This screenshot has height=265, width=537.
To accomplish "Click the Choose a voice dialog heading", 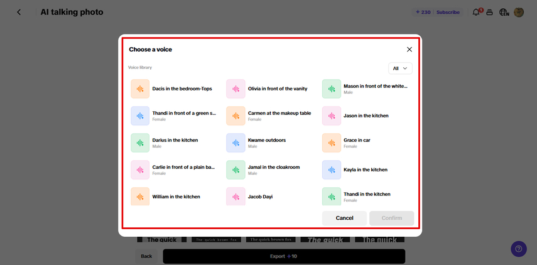I will [150, 50].
